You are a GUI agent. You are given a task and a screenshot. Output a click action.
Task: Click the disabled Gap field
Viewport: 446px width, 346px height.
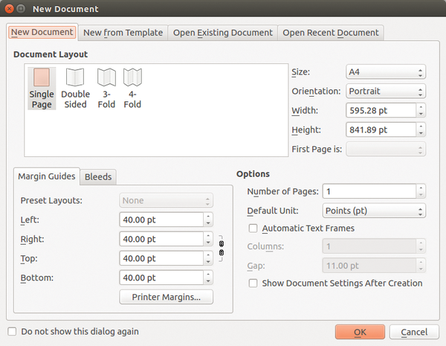click(369, 266)
